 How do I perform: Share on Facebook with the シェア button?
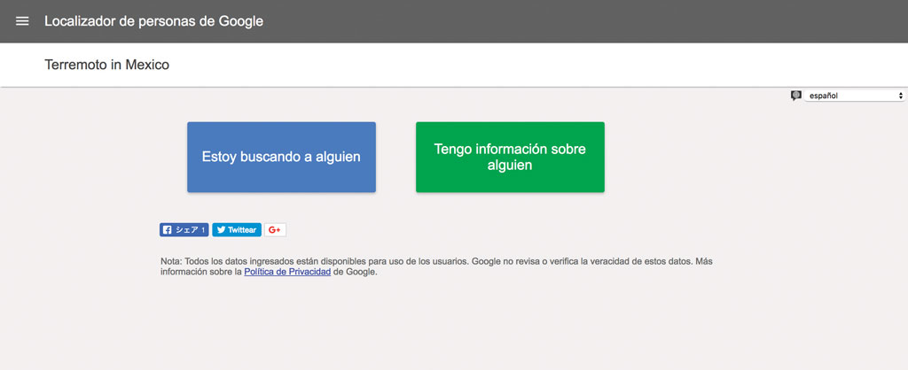(x=184, y=230)
